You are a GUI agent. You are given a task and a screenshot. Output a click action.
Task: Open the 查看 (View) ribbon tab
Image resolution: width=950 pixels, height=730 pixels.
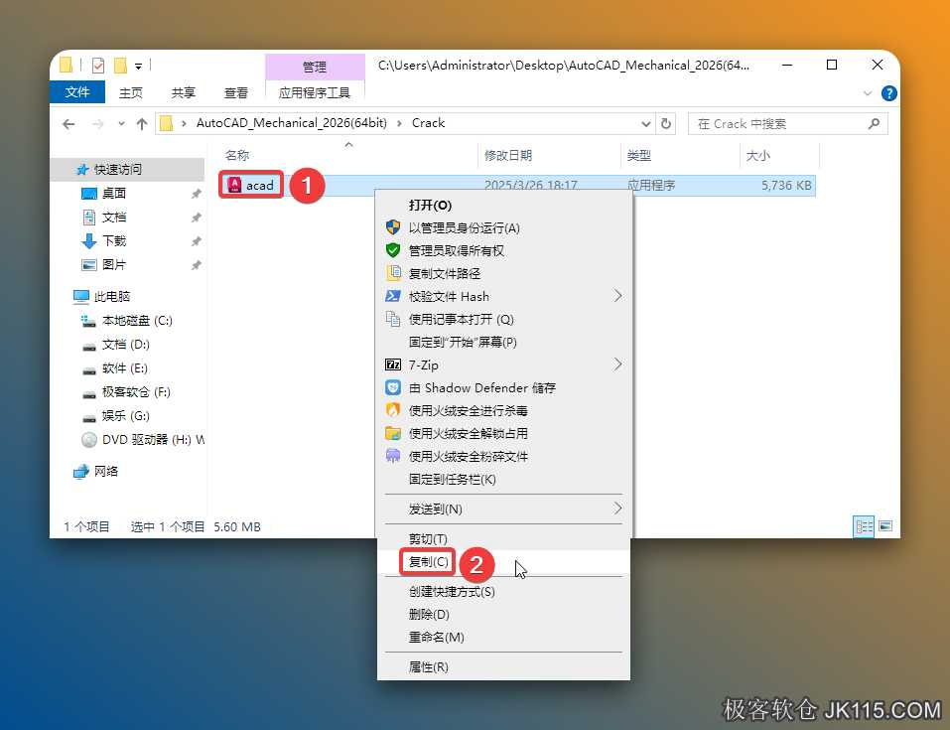[235, 92]
